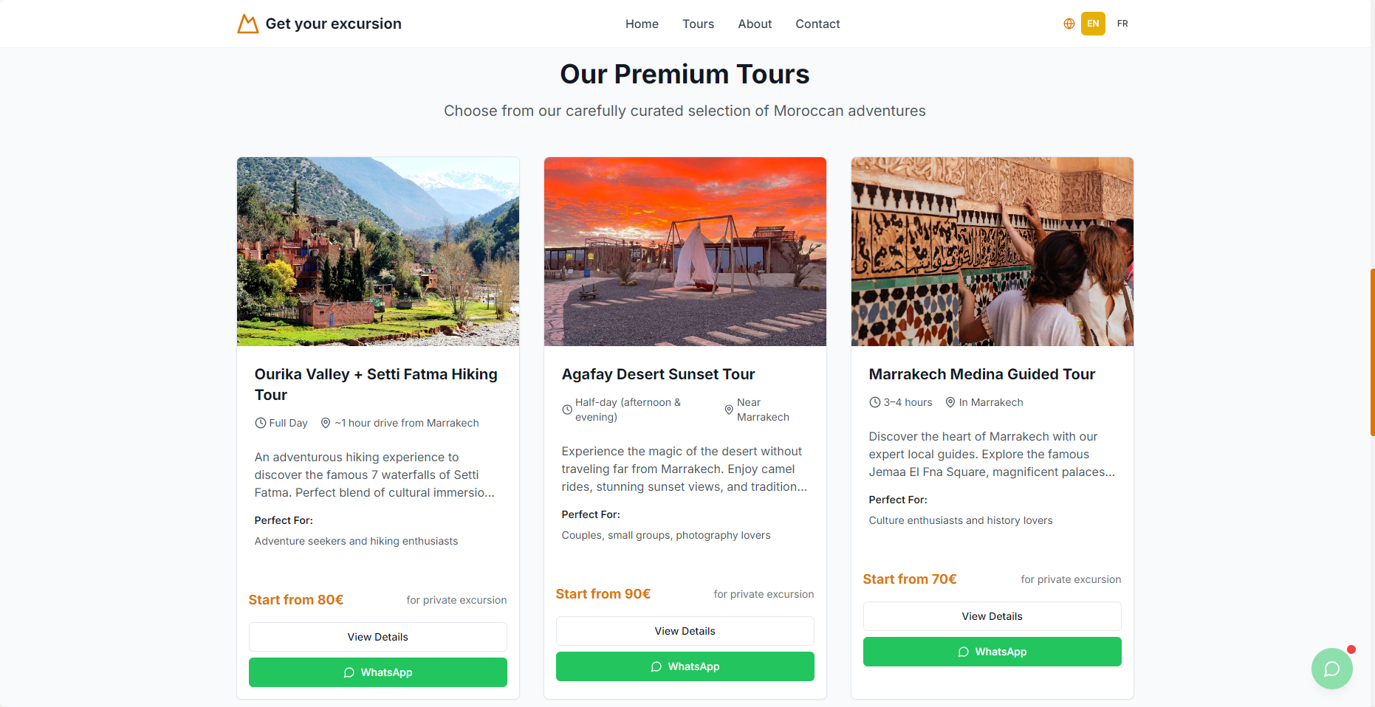Open the floating chat bubble icon
The image size is (1375, 707).
coord(1331,668)
